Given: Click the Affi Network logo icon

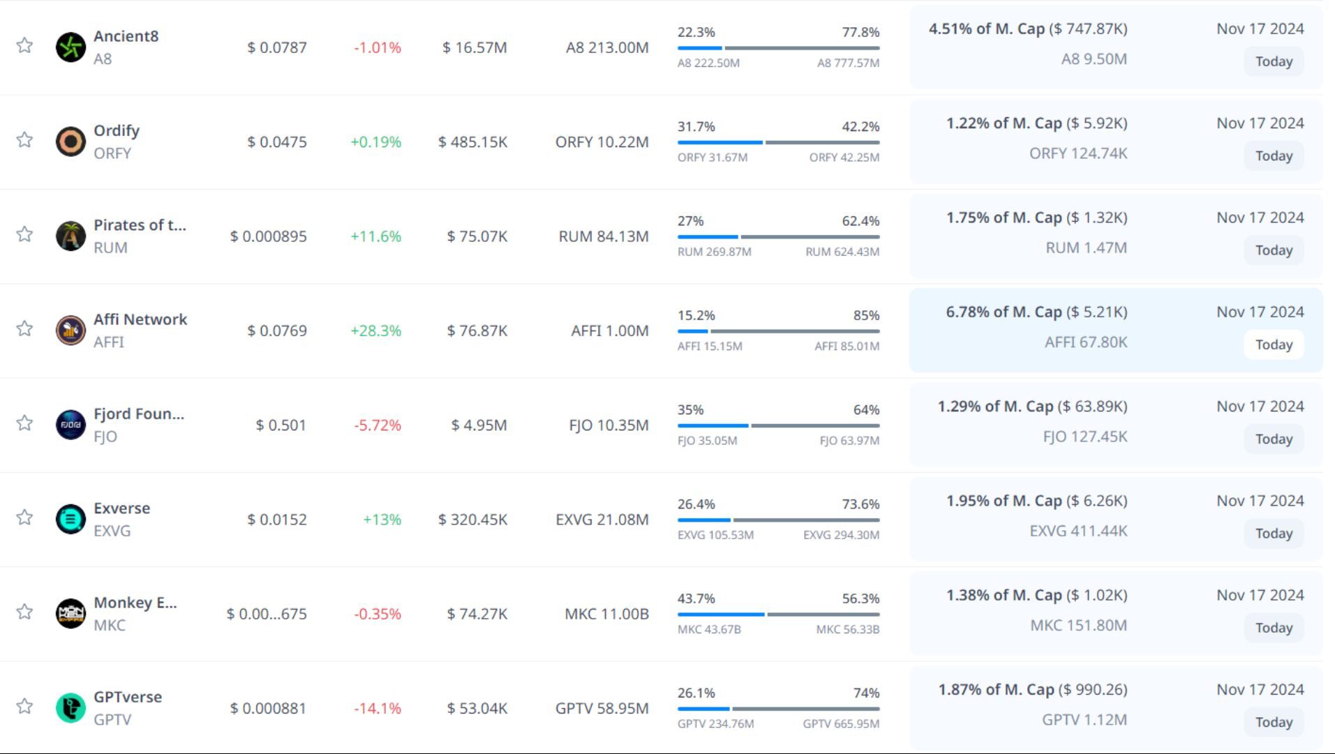Looking at the screenshot, I should pyautogui.click(x=70, y=331).
